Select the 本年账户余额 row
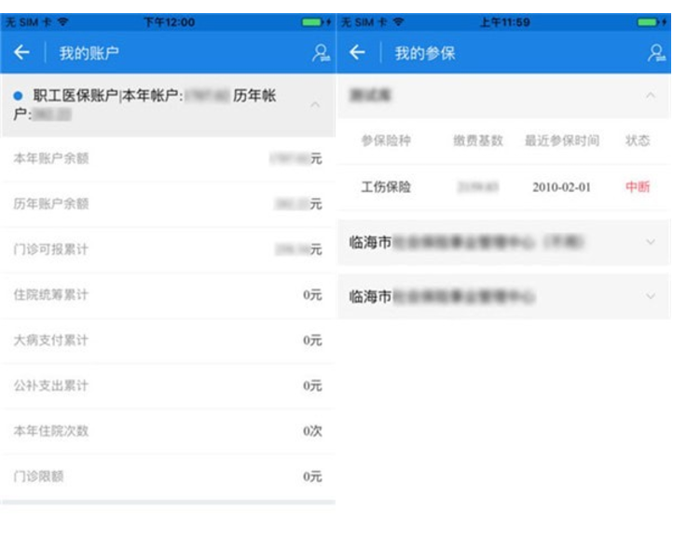This screenshot has height=538, width=673. pyautogui.click(x=168, y=159)
